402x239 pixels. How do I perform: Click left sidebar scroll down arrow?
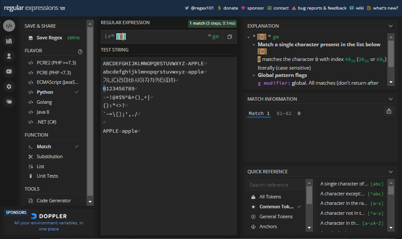90,202
